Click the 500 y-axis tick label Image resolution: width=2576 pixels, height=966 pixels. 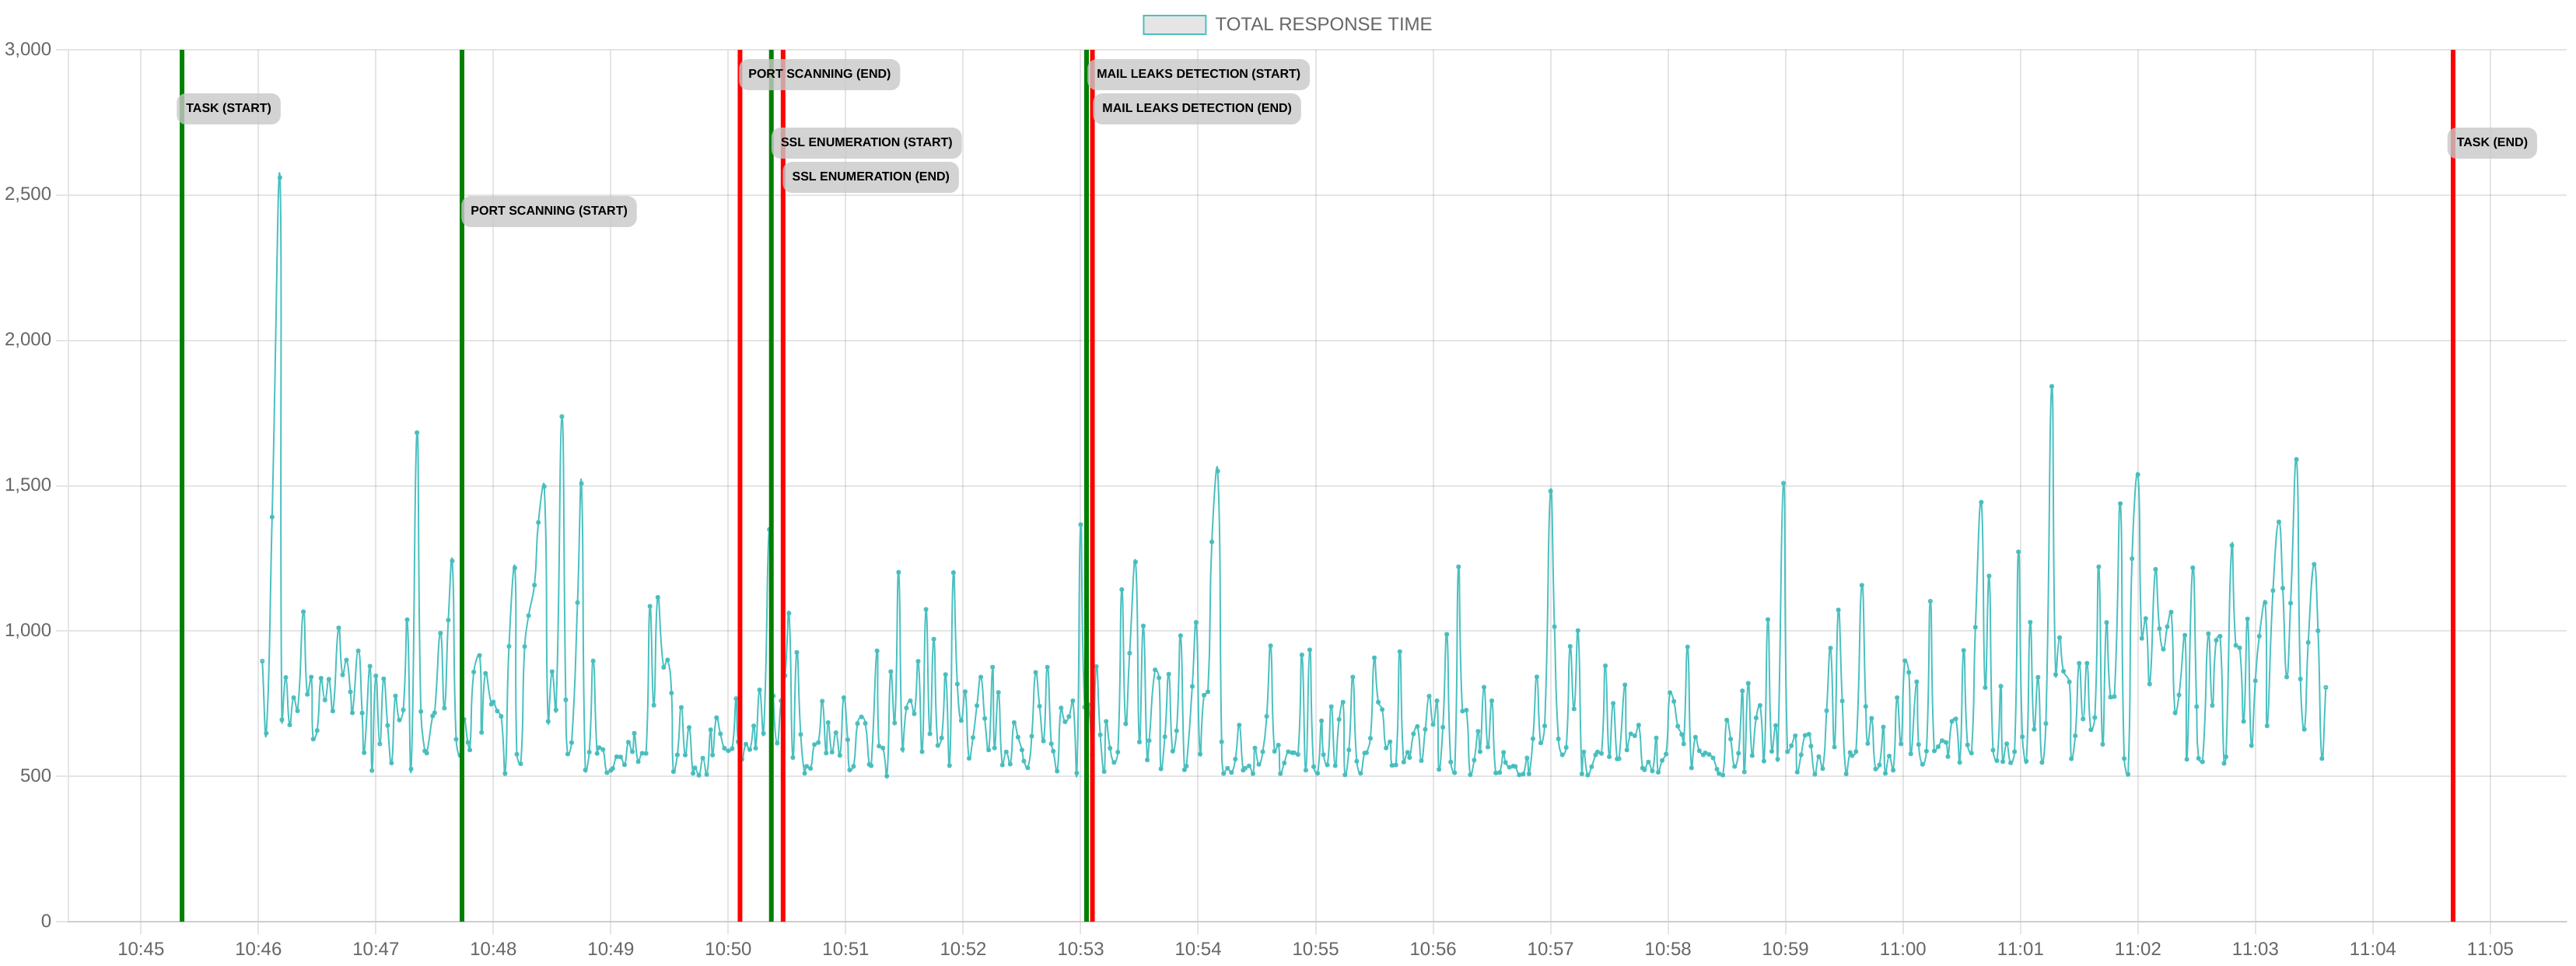coord(35,775)
